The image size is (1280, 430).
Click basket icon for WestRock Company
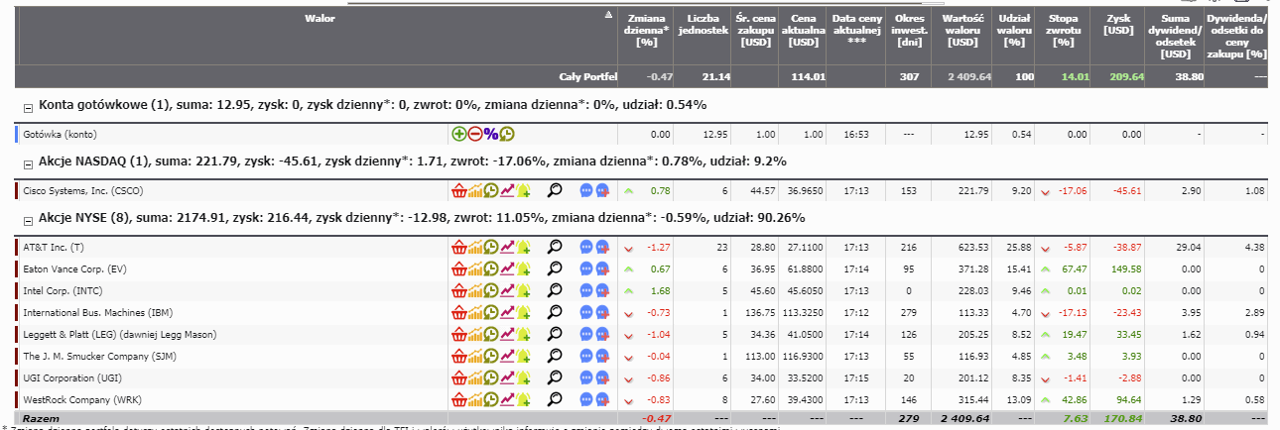tap(459, 399)
